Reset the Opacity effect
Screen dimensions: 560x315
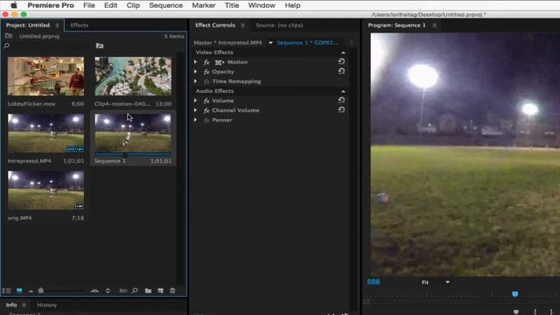[x=341, y=71]
